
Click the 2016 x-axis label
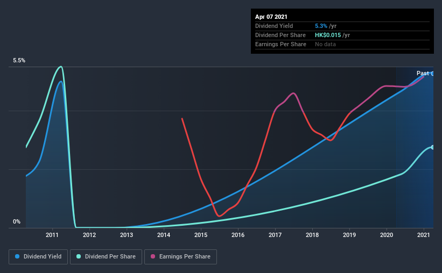coord(238,235)
